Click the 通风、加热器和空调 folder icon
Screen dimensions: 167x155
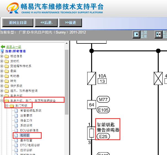[x=7, y=91]
